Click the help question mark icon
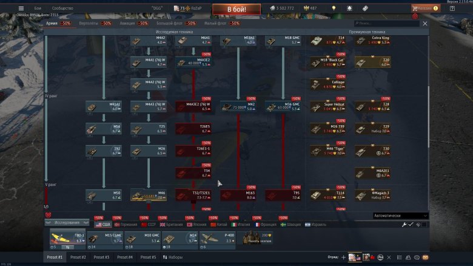The height and width of the screenshot is (266, 473). click(452, 9)
